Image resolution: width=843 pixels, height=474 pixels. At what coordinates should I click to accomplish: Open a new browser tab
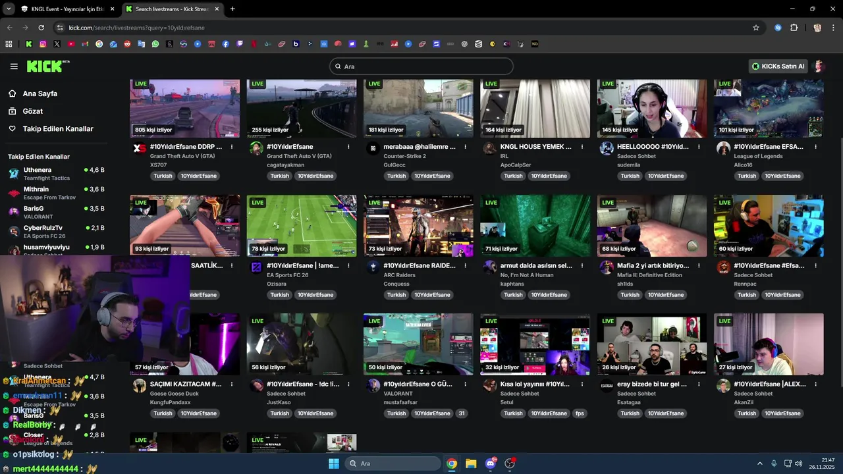point(232,9)
